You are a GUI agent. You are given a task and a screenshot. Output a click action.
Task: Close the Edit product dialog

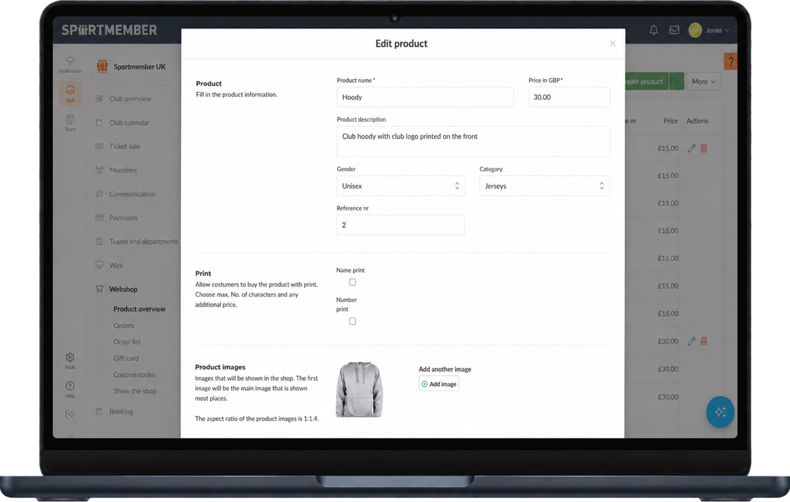pyautogui.click(x=612, y=43)
